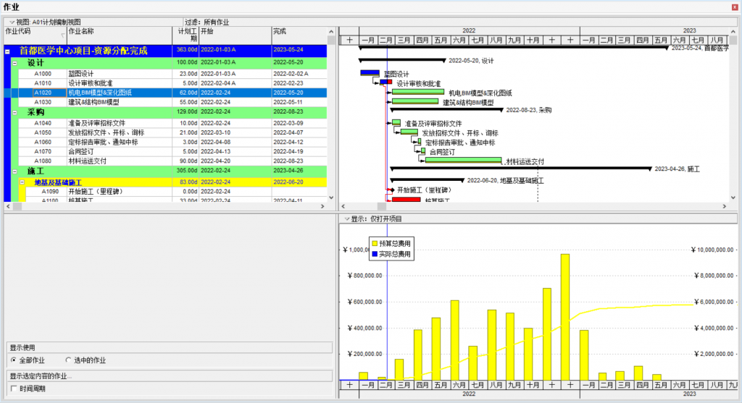Click 2022-06-20 finish of 地基及基础施工

pos(288,182)
